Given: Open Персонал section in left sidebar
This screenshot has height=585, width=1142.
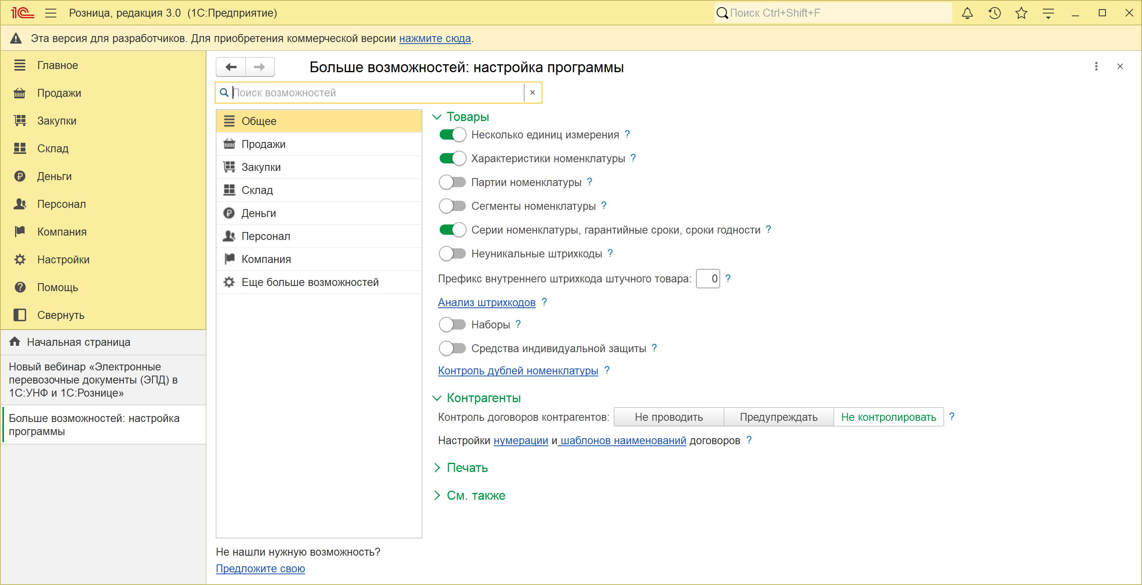Looking at the screenshot, I should (x=103, y=204).
